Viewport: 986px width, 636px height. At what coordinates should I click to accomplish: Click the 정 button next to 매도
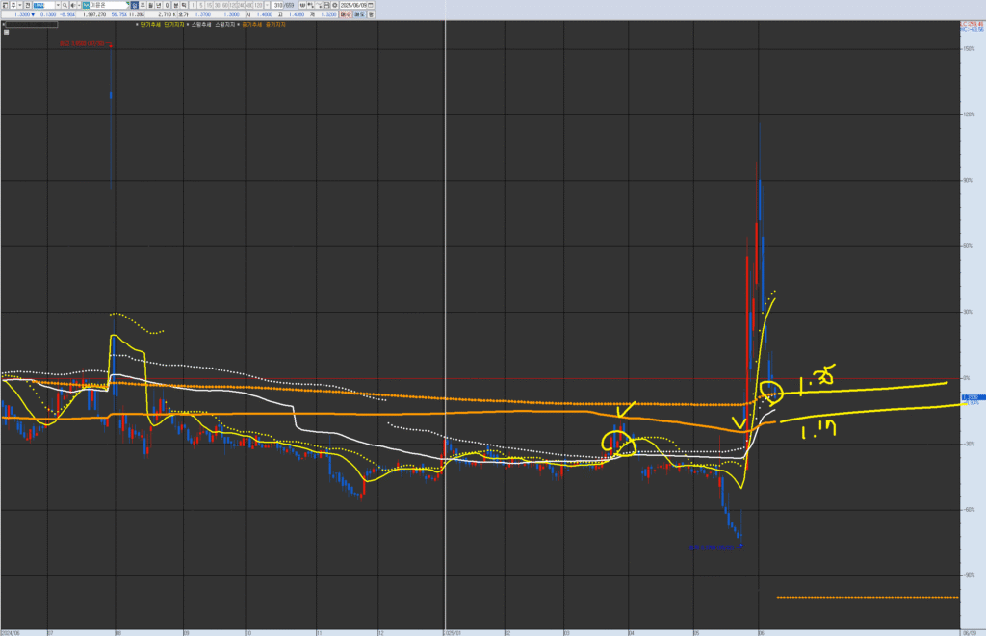click(371, 14)
